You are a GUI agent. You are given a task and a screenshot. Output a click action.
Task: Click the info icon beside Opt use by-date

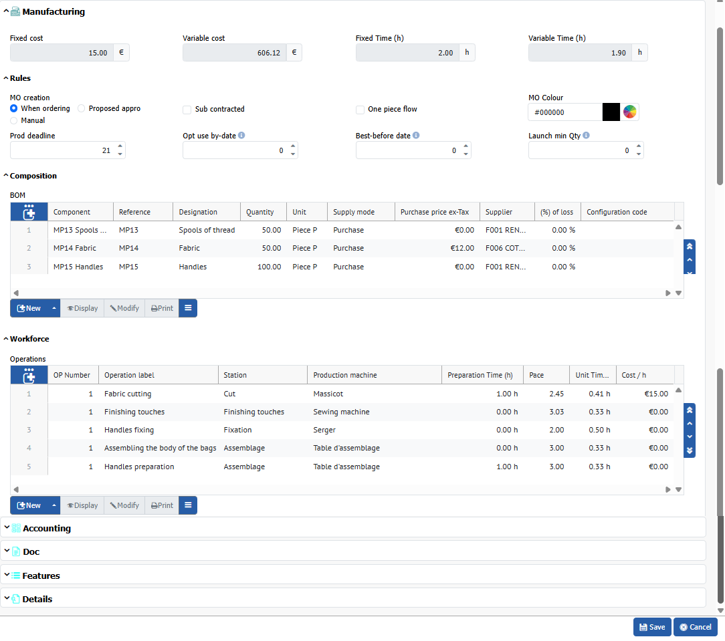click(x=241, y=136)
